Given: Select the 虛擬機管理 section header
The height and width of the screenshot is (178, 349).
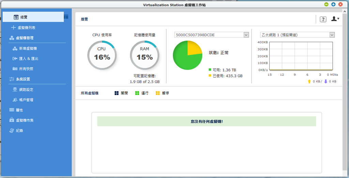Looking at the screenshot, I should 25,38.
